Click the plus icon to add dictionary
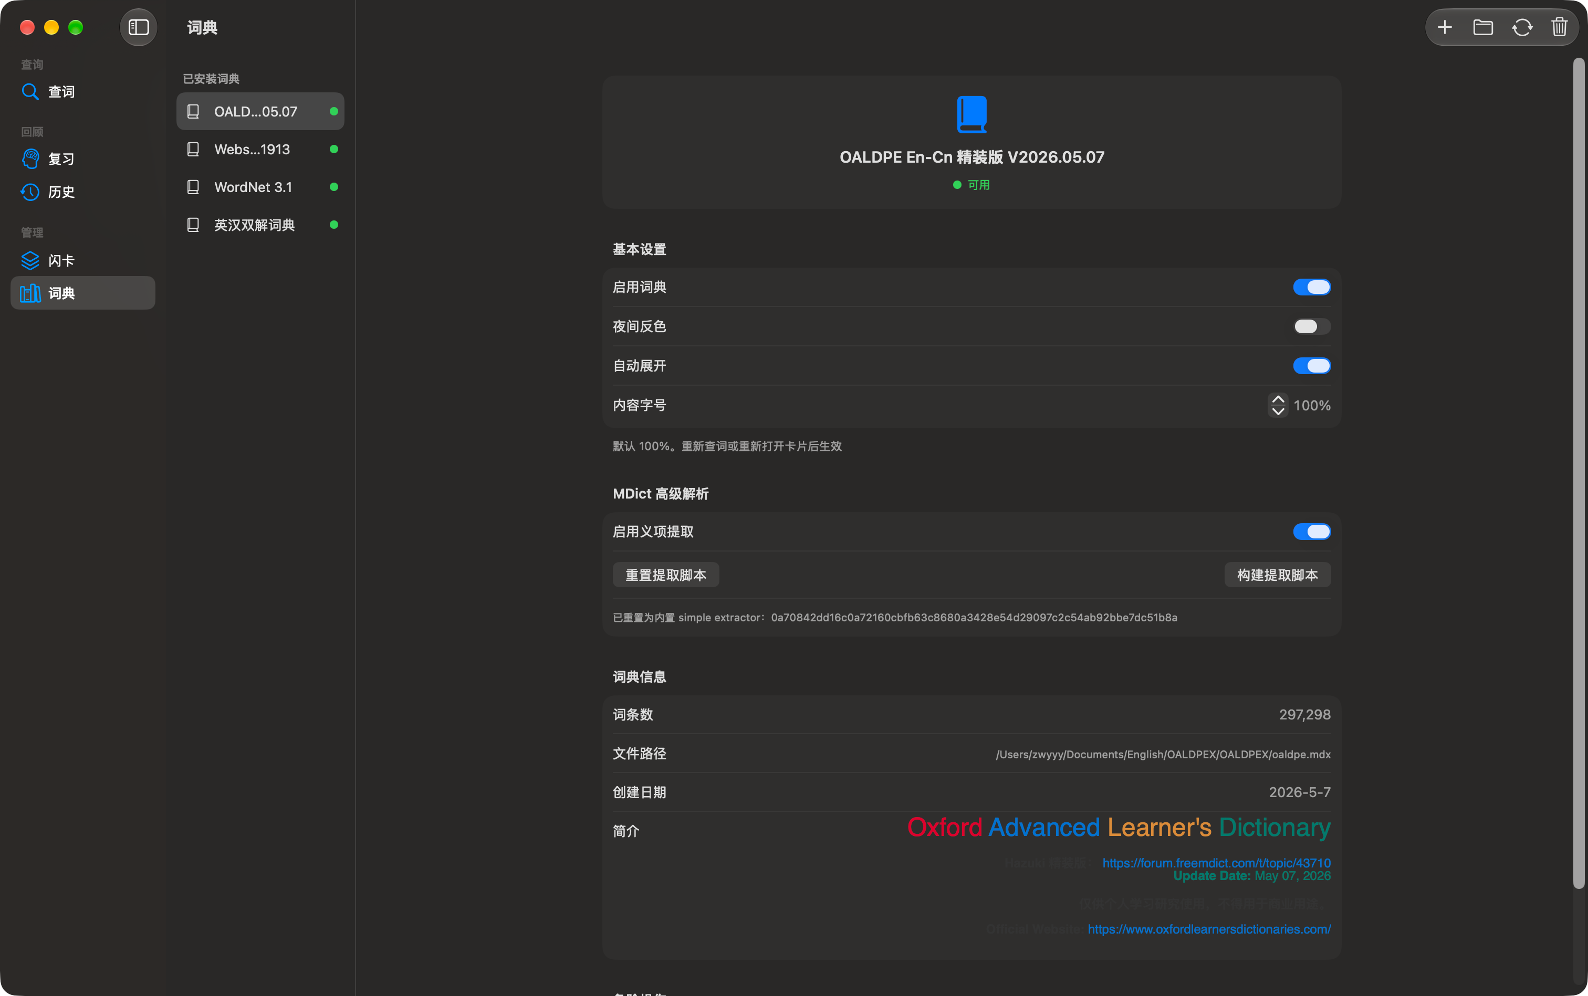 pos(1444,27)
